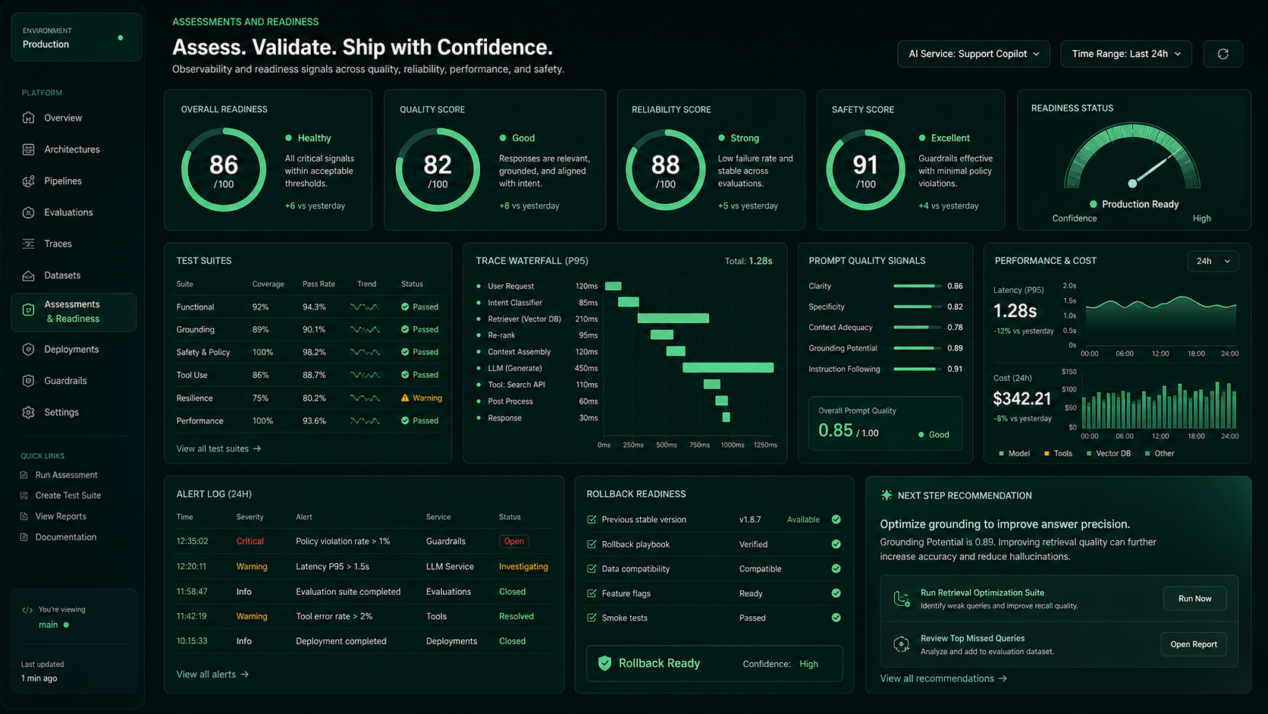Screen dimensions: 1268x714
Task: Click the Traces sidebar icon
Action: [29, 244]
